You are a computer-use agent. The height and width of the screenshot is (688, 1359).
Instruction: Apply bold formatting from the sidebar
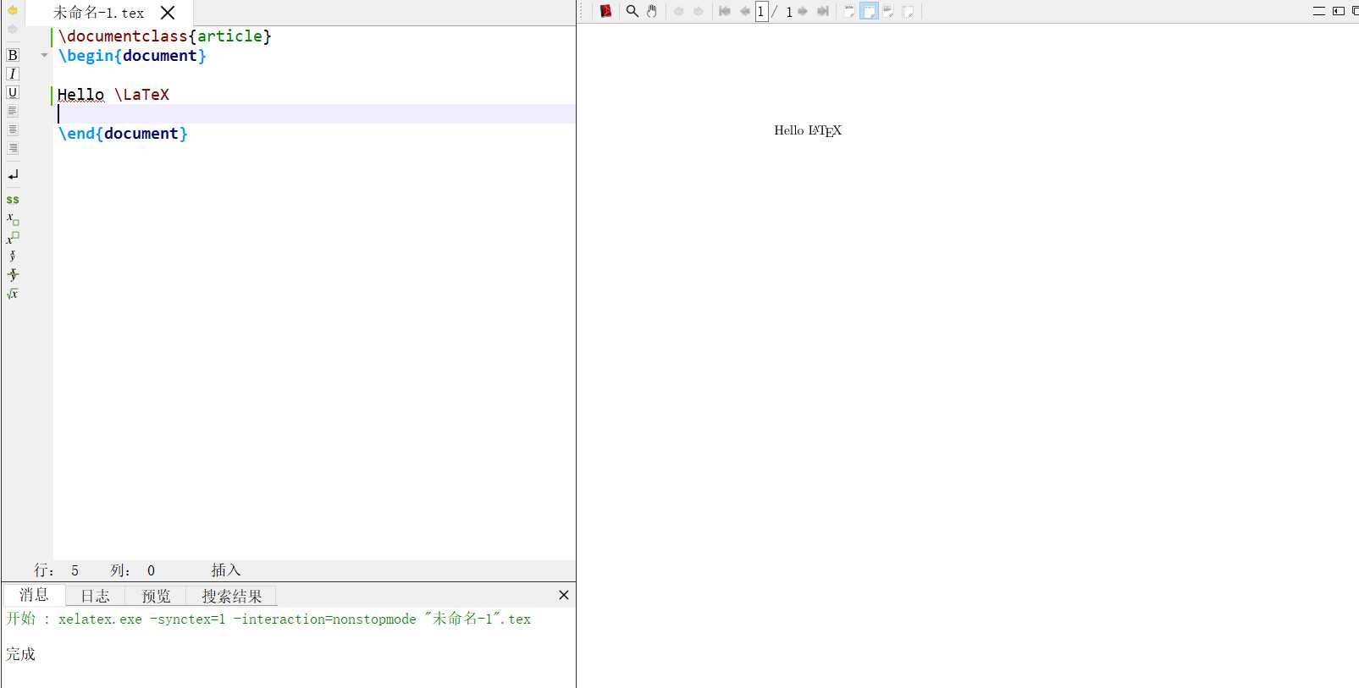pyautogui.click(x=13, y=55)
